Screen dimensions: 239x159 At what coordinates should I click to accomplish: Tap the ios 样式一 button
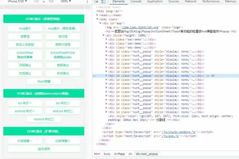pyautogui.click(x=25, y=103)
